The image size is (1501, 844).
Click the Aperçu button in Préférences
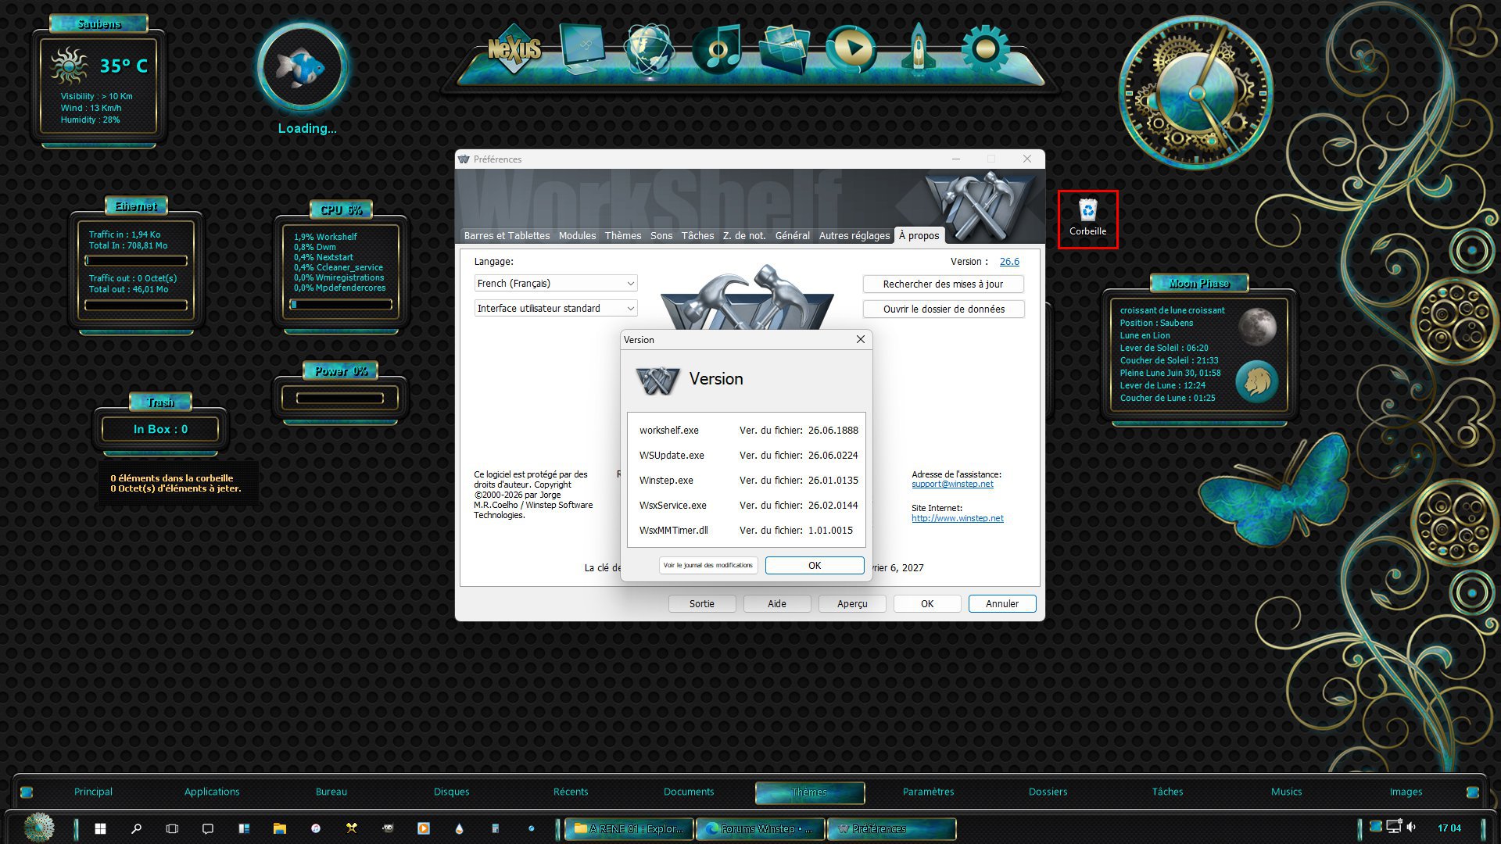click(x=852, y=604)
